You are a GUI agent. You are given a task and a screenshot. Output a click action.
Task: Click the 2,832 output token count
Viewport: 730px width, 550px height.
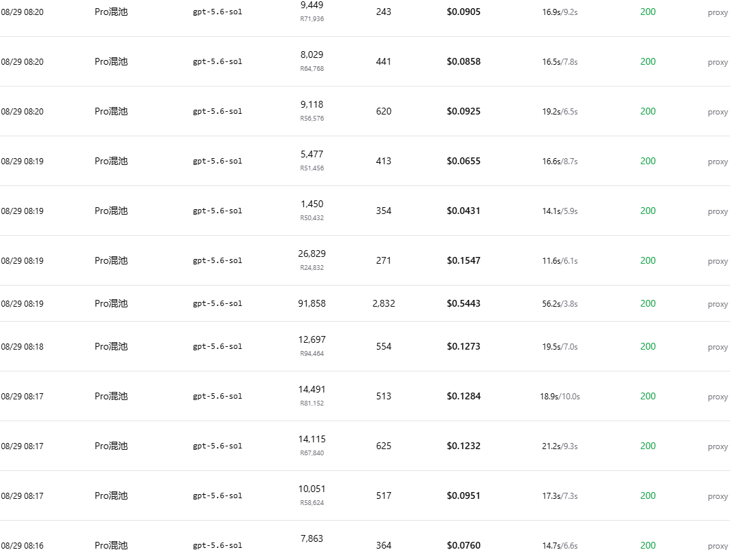pyautogui.click(x=384, y=304)
